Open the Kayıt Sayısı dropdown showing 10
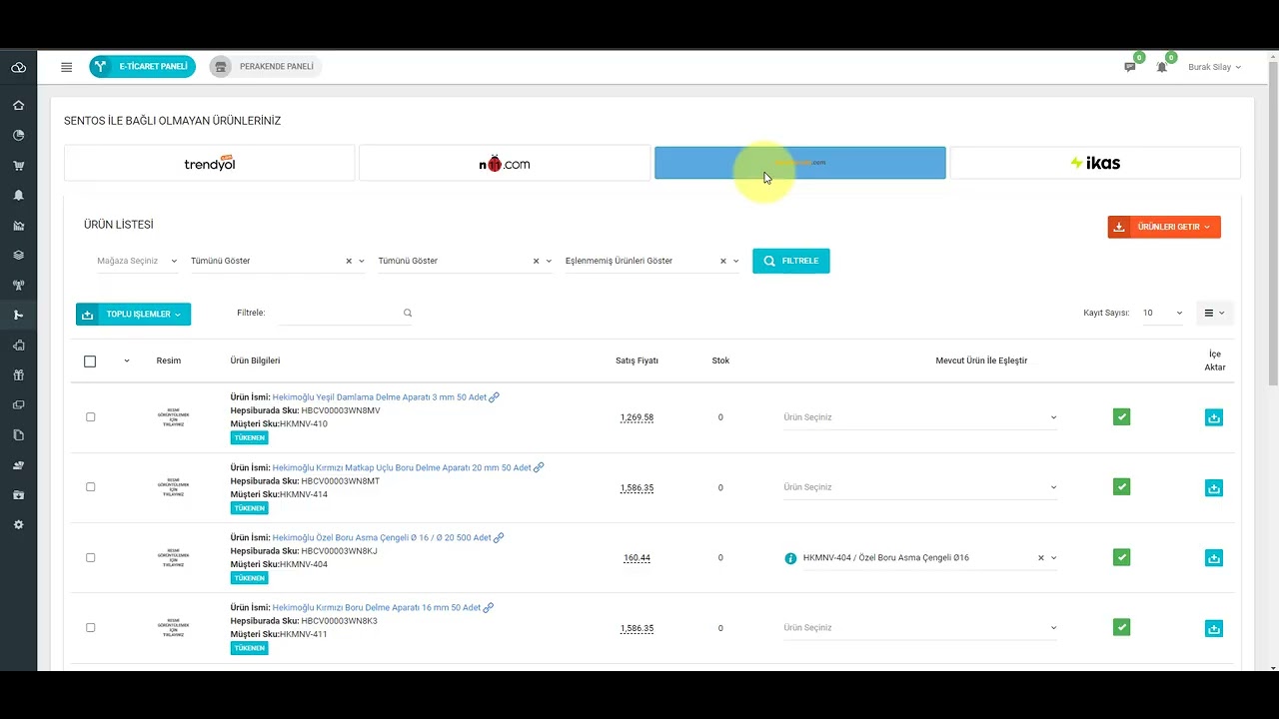Image resolution: width=1279 pixels, height=719 pixels. tap(1163, 313)
